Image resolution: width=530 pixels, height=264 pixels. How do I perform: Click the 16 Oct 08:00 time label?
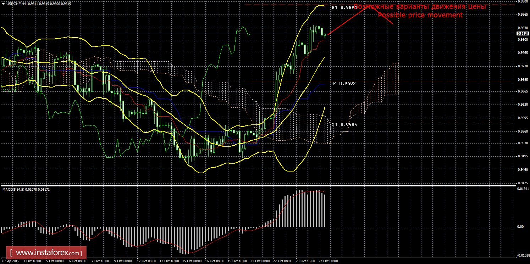coord(215,261)
